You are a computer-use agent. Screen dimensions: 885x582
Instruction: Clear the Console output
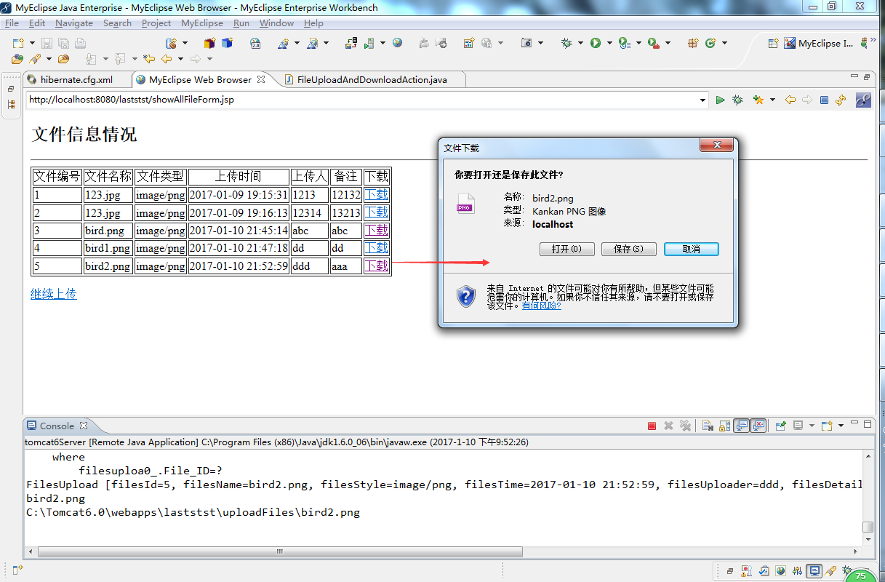(707, 426)
